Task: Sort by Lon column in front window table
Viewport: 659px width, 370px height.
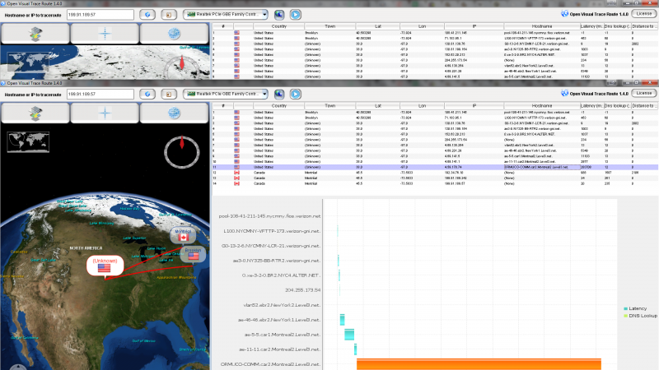Action: click(x=422, y=106)
